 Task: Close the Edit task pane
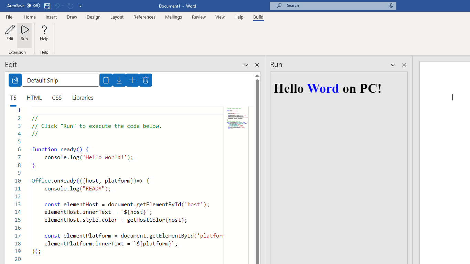(257, 65)
